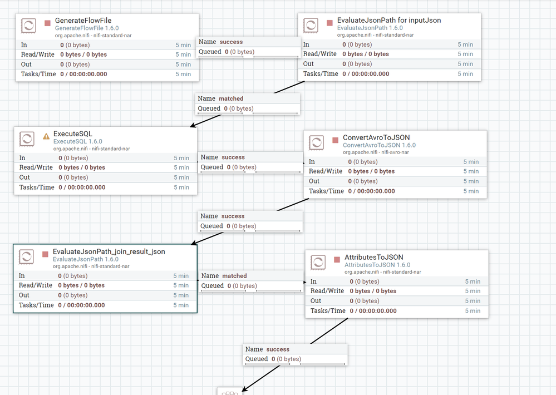
Task: Click the partially visible component at bottom
Action: 229,391
